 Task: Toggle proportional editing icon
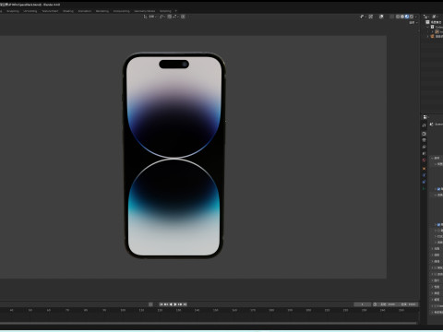tap(183, 17)
